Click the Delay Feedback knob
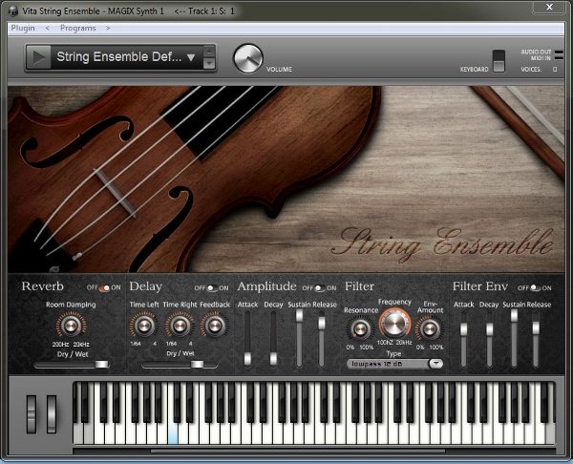 215,325
